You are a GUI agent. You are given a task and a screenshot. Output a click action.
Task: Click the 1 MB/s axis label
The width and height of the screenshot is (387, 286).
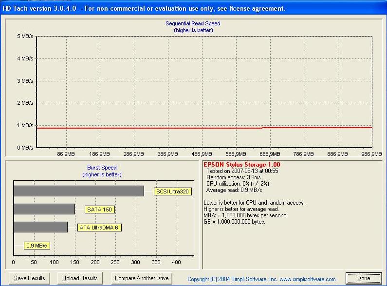tap(25, 126)
